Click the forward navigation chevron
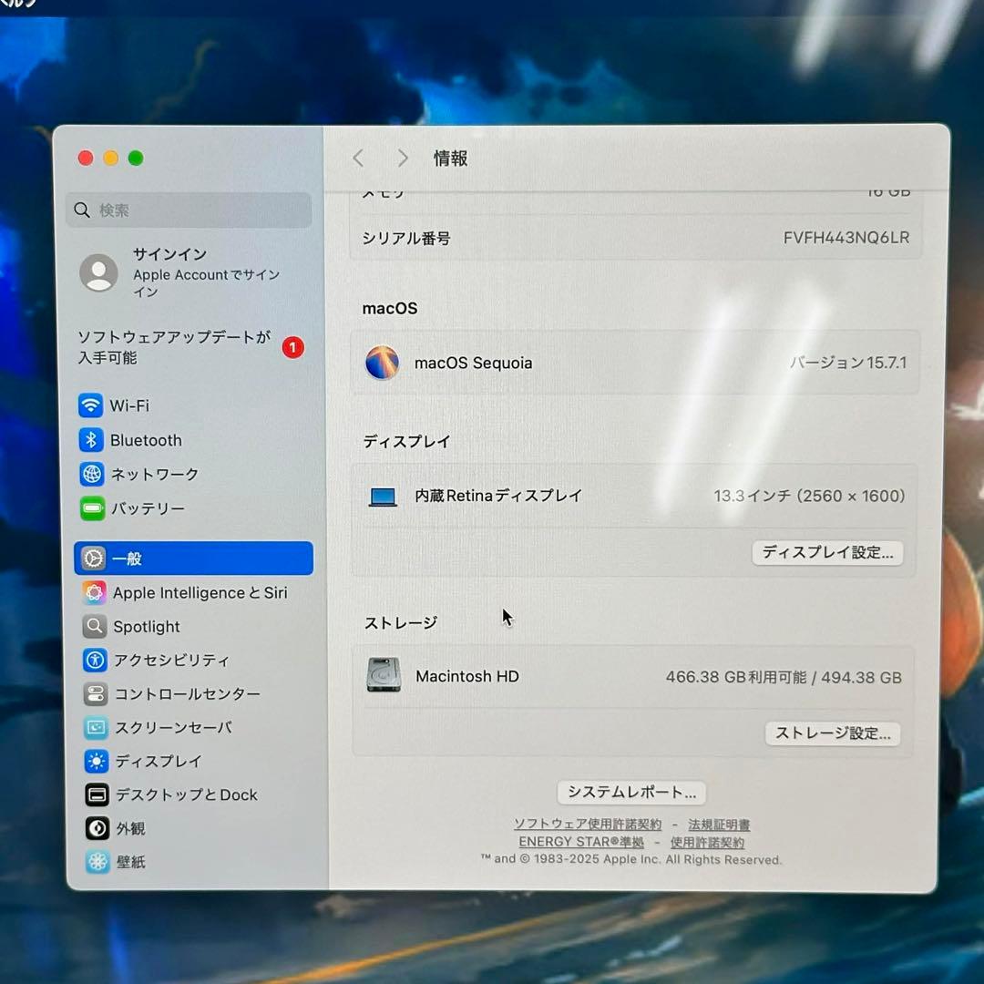 pos(402,158)
